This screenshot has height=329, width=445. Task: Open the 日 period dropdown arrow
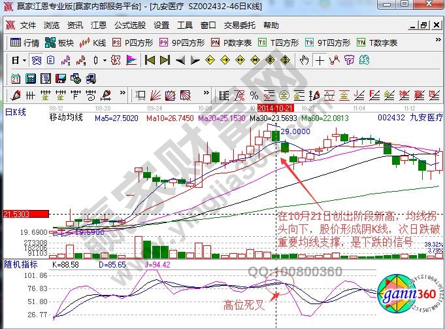click(24, 61)
